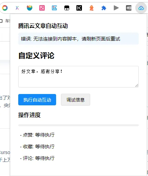Click the comment box resize handle
Image resolution: width=148 pixels, height=176 pixels.
pos(137,85)
